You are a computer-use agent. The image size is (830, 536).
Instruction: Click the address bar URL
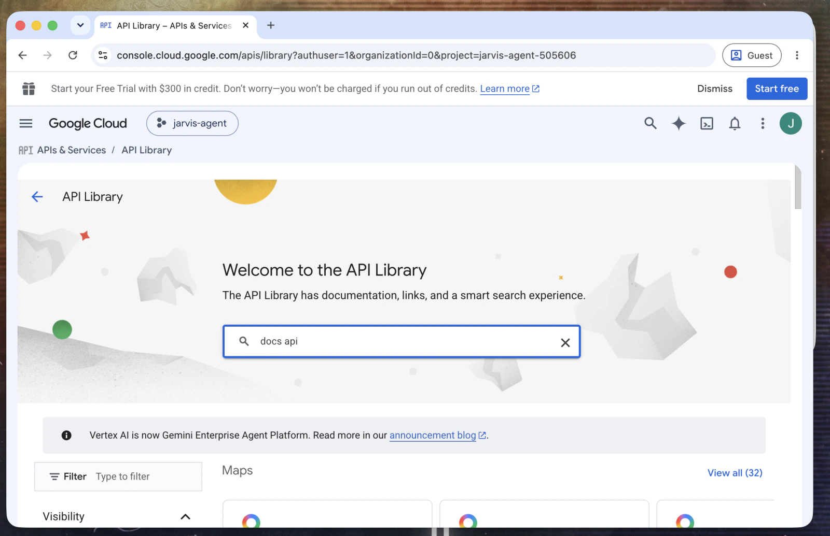(346, 55)
